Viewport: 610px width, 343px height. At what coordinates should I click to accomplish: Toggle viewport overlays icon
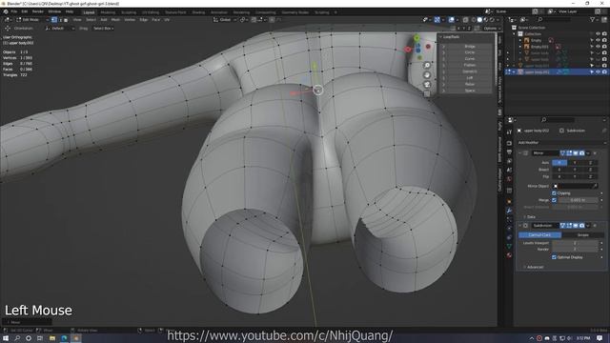(451, 19)
